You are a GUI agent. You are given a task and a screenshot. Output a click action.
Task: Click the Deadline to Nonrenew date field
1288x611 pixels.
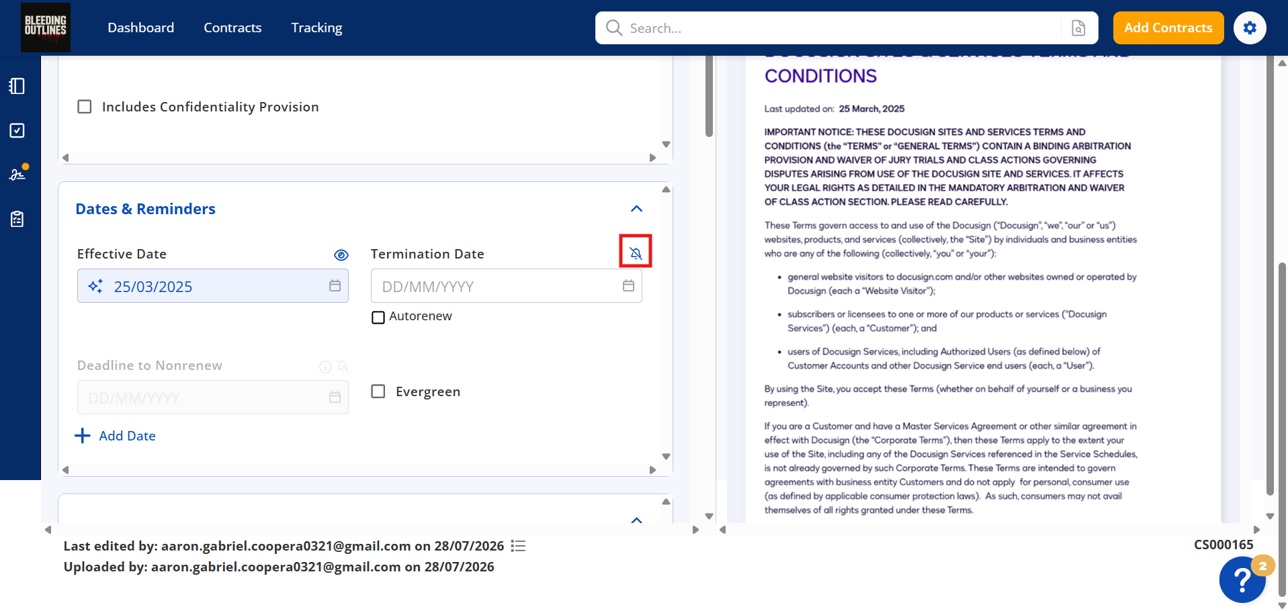(212, 397)
